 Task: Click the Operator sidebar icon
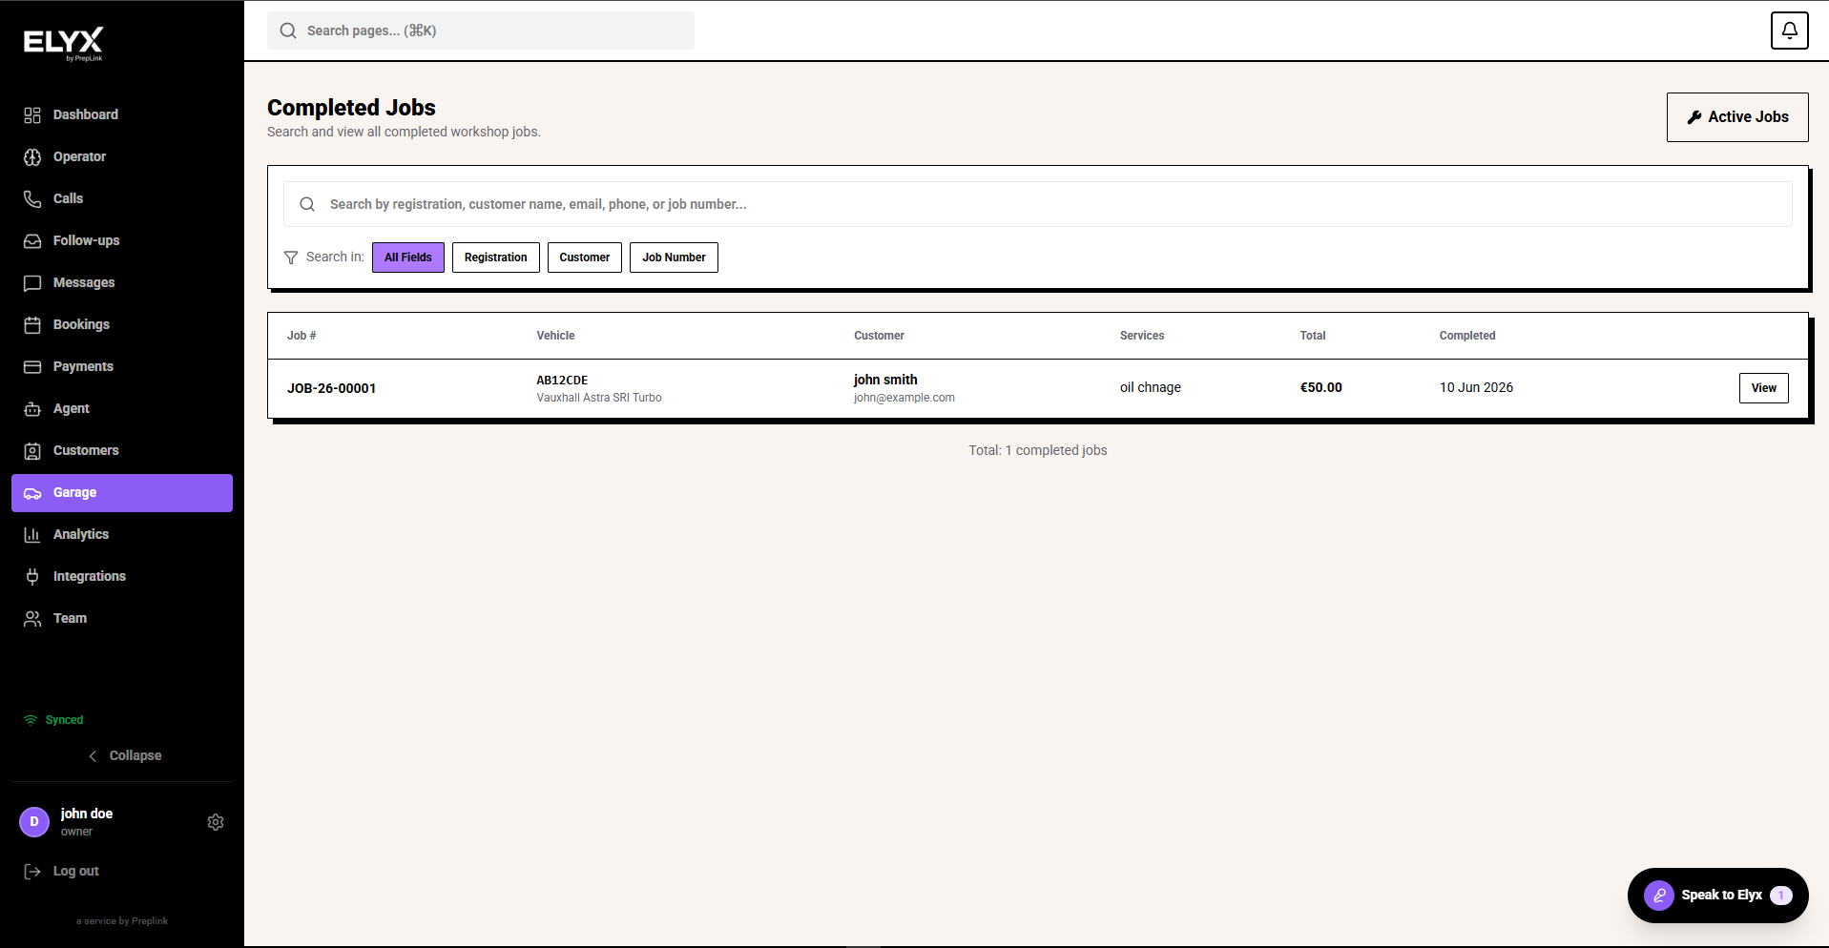(32, 156)
